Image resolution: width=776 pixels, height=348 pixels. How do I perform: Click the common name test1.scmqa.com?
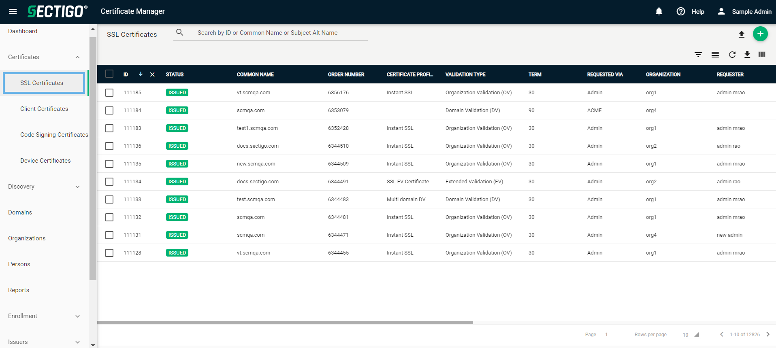click(257, 128)
